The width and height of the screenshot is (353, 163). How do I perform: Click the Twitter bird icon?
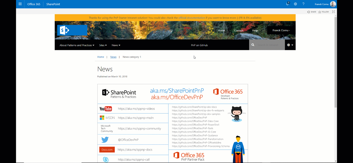pyautogui.click(x=105, y=140)
